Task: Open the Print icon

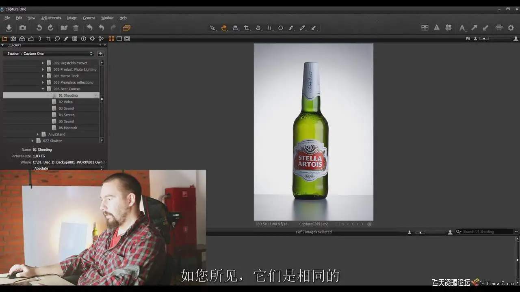Action: (499, 28)
